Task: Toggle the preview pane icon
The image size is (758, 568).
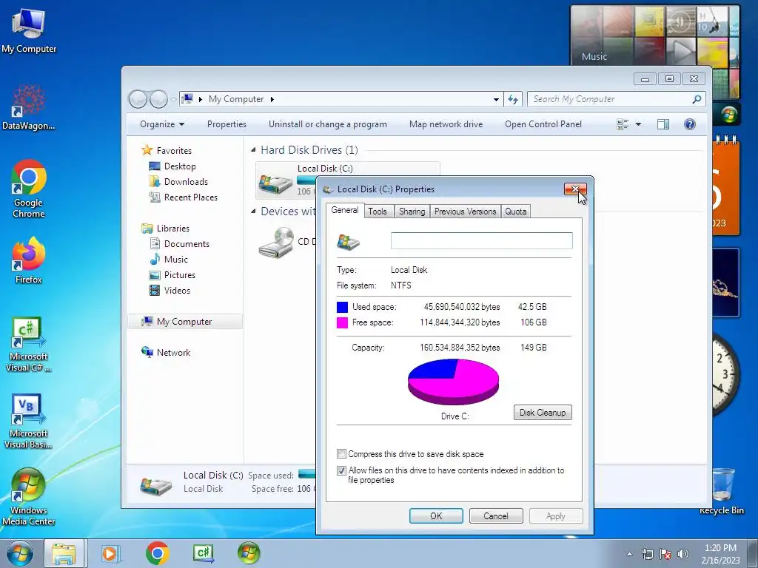Action: [663, 124]
